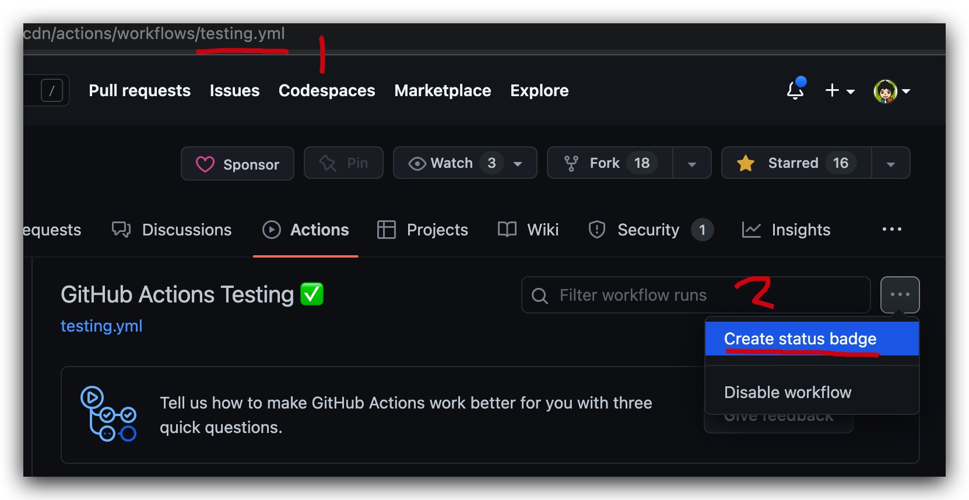
Task: Open Marketplace in the top navigation
Action: pos(443,90)
